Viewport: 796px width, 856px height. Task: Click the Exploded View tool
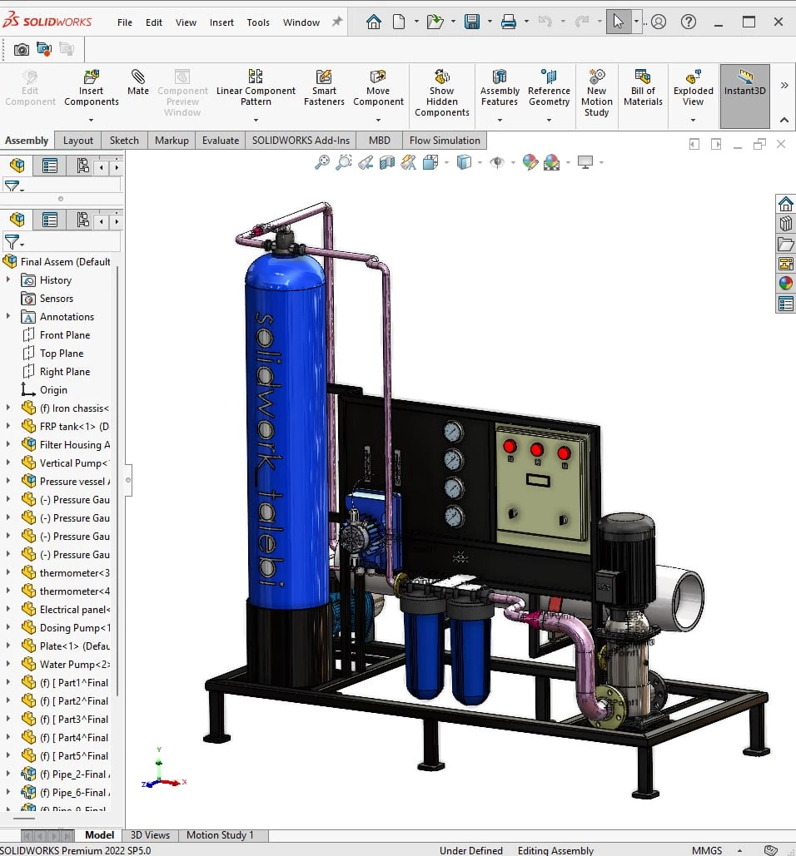pos(693,87)
